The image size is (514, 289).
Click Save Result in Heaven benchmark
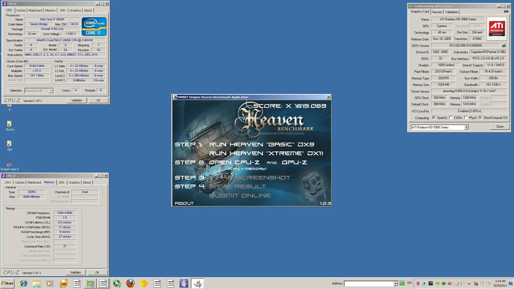pos(237,186)
